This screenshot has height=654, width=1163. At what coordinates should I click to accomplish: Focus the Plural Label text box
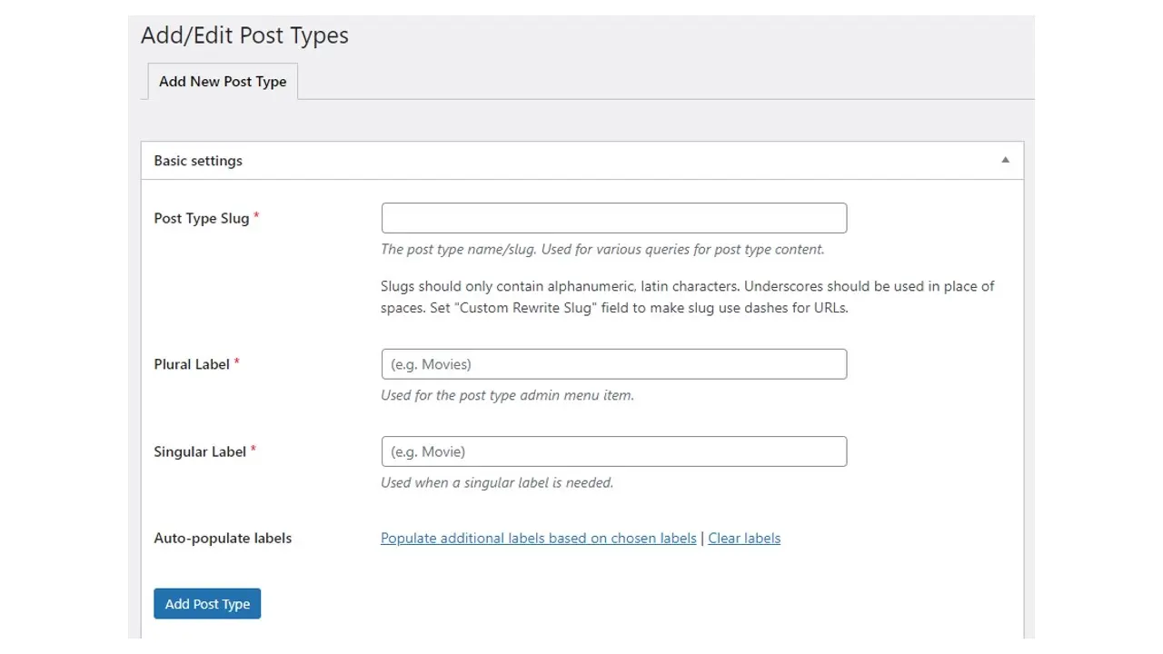pyautogui.click(x=613, y=364)
